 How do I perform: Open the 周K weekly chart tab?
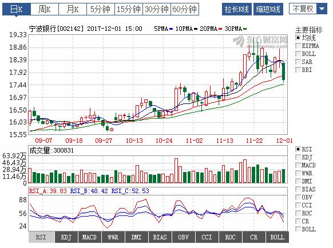pos(45,9)
